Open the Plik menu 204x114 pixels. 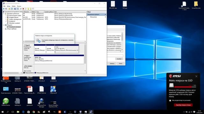4,6
